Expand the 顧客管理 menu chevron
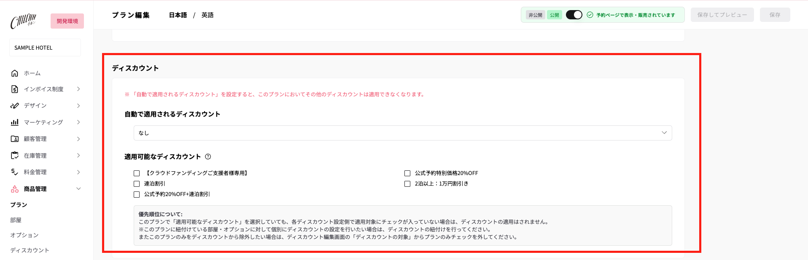 [x=78, y=139]
